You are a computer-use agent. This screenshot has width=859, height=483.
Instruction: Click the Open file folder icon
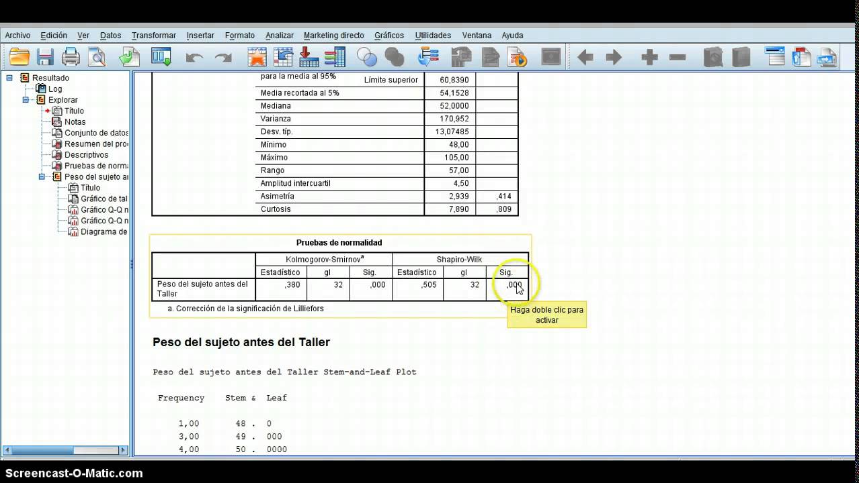19,57
